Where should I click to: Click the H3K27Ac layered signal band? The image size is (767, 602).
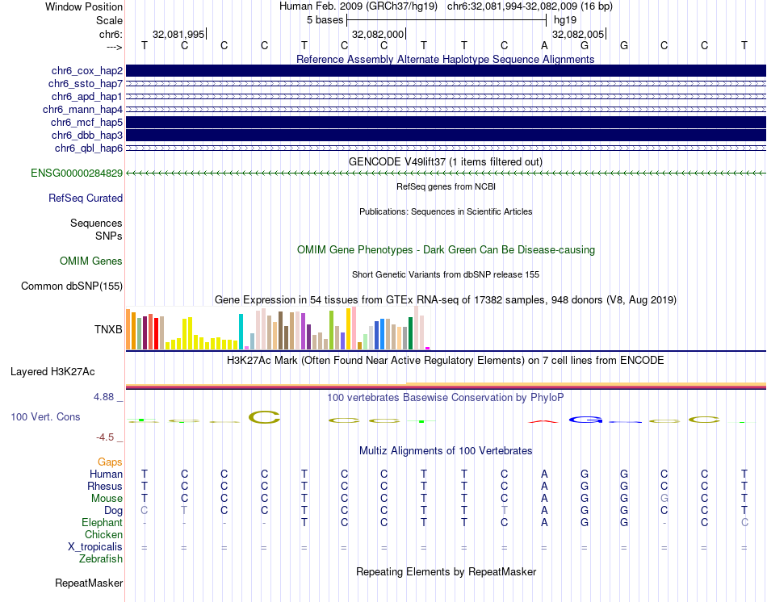pos(446,387)
